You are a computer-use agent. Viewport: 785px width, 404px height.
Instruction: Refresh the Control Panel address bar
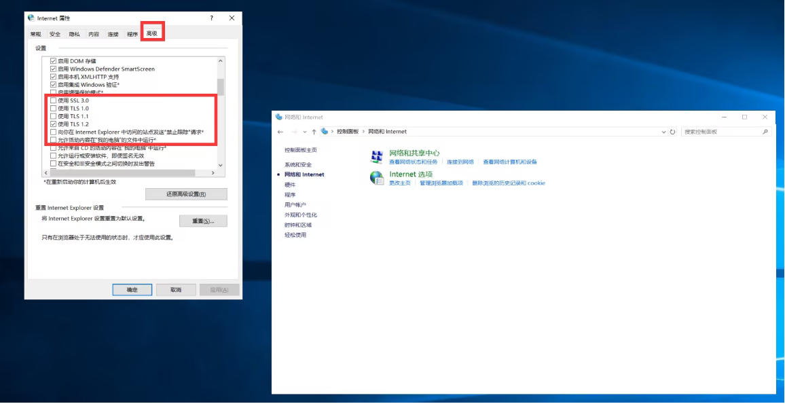coord(673,132)
